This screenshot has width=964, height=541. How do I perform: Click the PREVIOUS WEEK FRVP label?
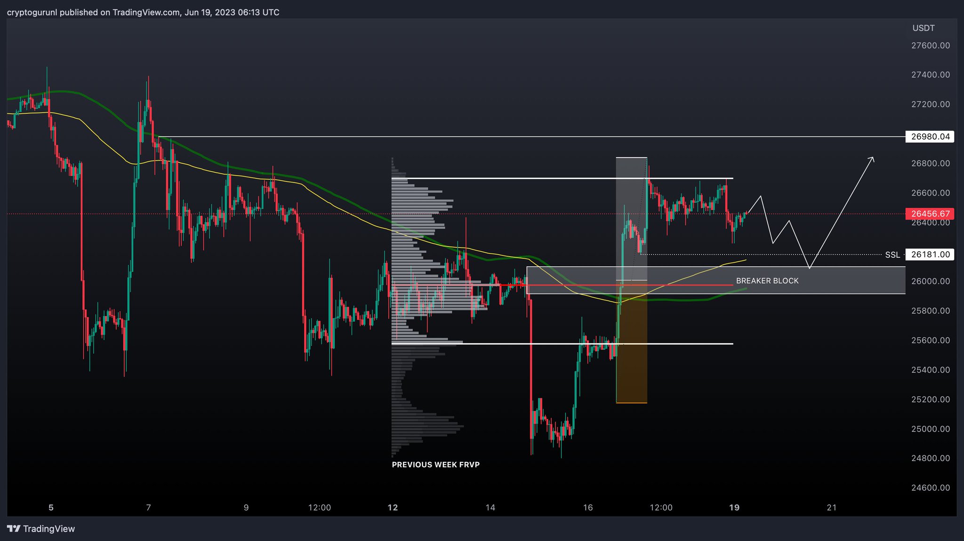(436, 465)
